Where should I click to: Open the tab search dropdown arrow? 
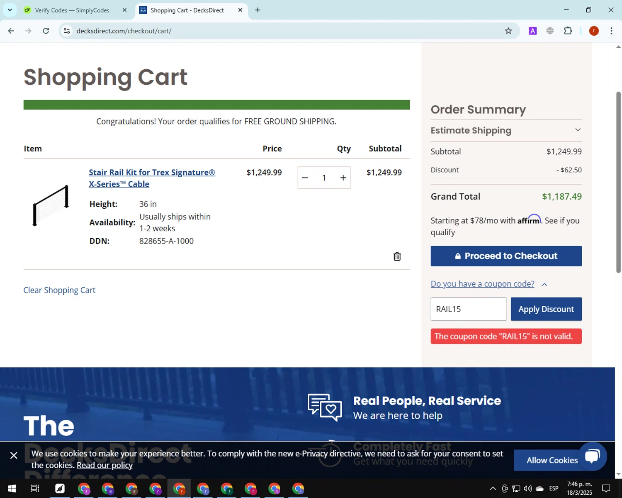[x=10, y=10]
